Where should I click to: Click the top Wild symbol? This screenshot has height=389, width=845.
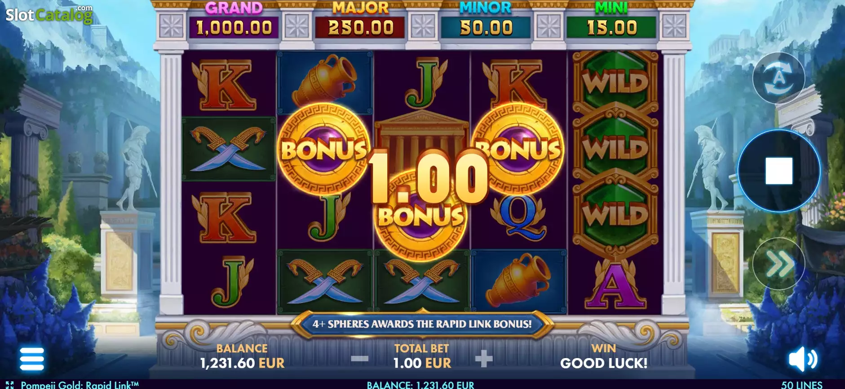click(615, 82)
